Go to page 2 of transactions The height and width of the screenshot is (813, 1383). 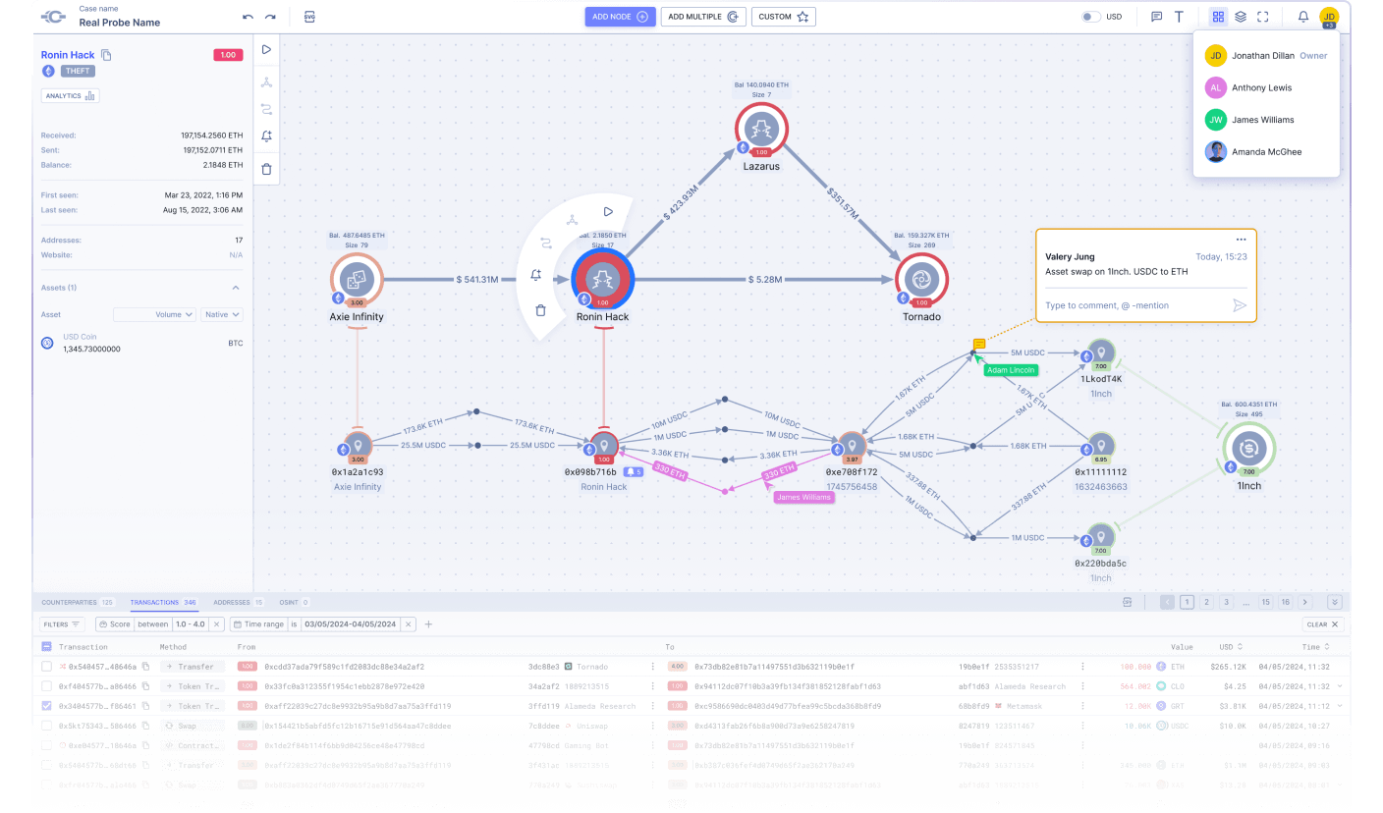(x=1207, y=602)
